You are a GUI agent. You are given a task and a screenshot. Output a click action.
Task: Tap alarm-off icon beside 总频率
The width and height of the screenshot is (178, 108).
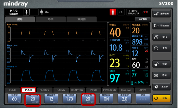(146, 51)
